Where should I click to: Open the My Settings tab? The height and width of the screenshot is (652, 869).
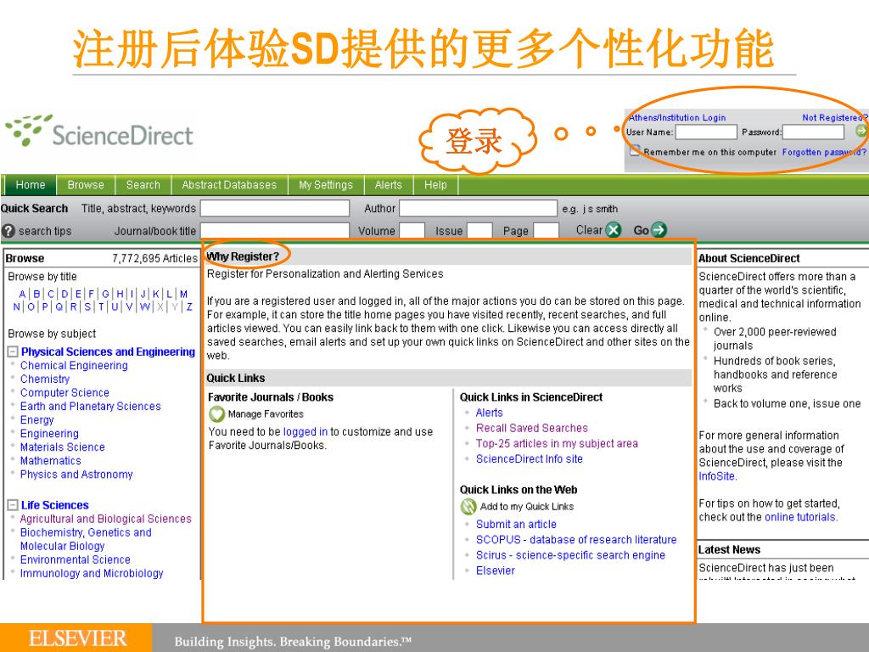point(325,185)
